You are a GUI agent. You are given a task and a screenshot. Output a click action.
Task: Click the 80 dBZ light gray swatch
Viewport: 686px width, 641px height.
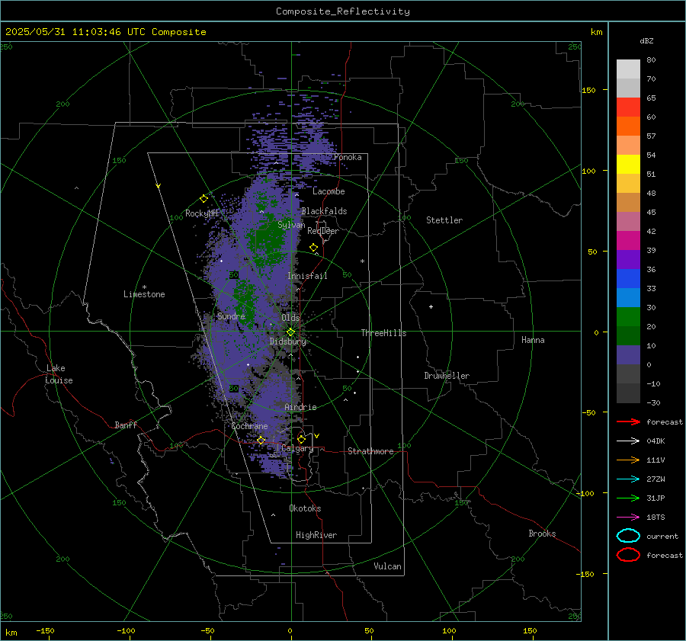pyautogui.click(x=628, y=69)
